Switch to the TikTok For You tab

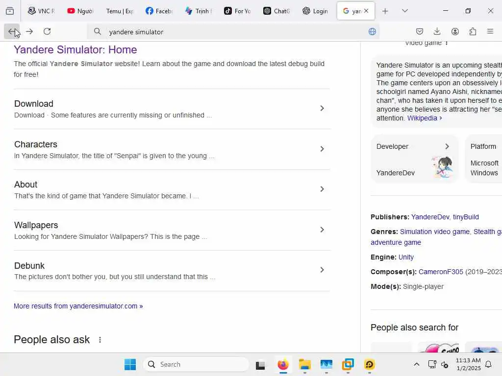tap(238, 11)
